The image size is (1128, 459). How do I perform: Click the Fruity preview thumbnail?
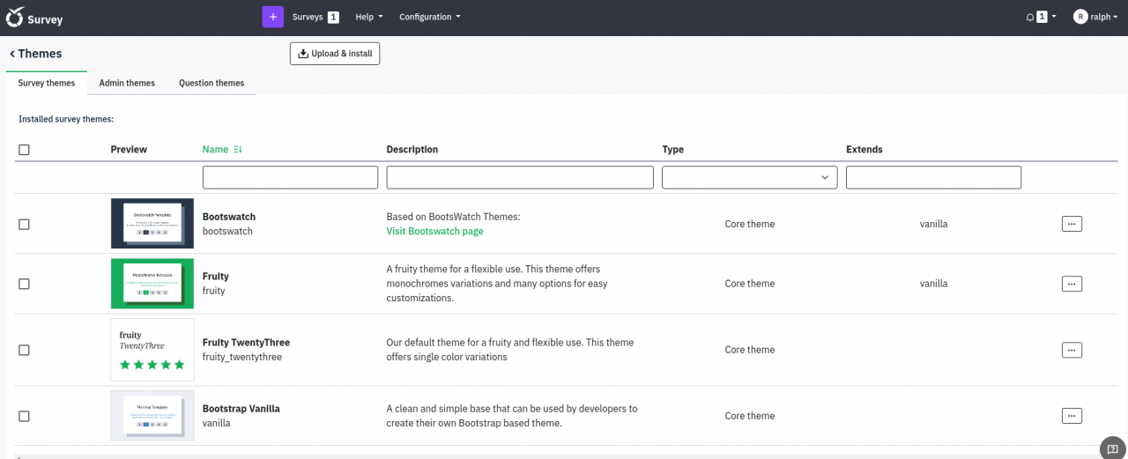[152, 284]
